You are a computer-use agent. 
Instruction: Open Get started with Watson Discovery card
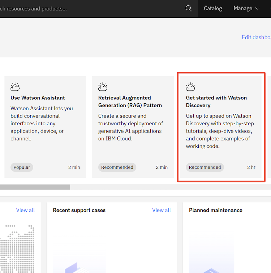click(x=221, y=127)
